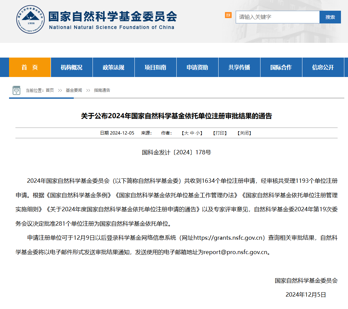Viewport: 348px width, 309px height.
Task: Open the 申请资助 navigation item
Action: click(197, 67)
